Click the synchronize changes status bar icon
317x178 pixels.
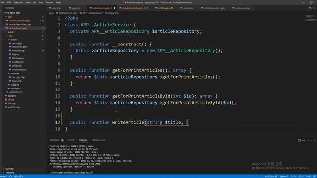[10, 176]
